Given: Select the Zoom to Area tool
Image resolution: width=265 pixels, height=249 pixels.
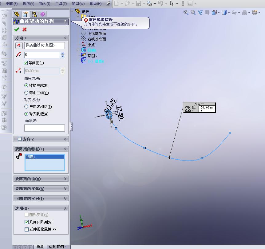Looking at the screenshot, I should tap(193, 12).
